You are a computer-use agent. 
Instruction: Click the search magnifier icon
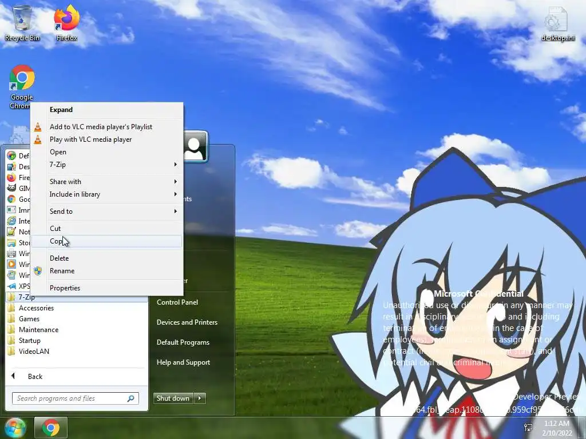click(131, 398)
